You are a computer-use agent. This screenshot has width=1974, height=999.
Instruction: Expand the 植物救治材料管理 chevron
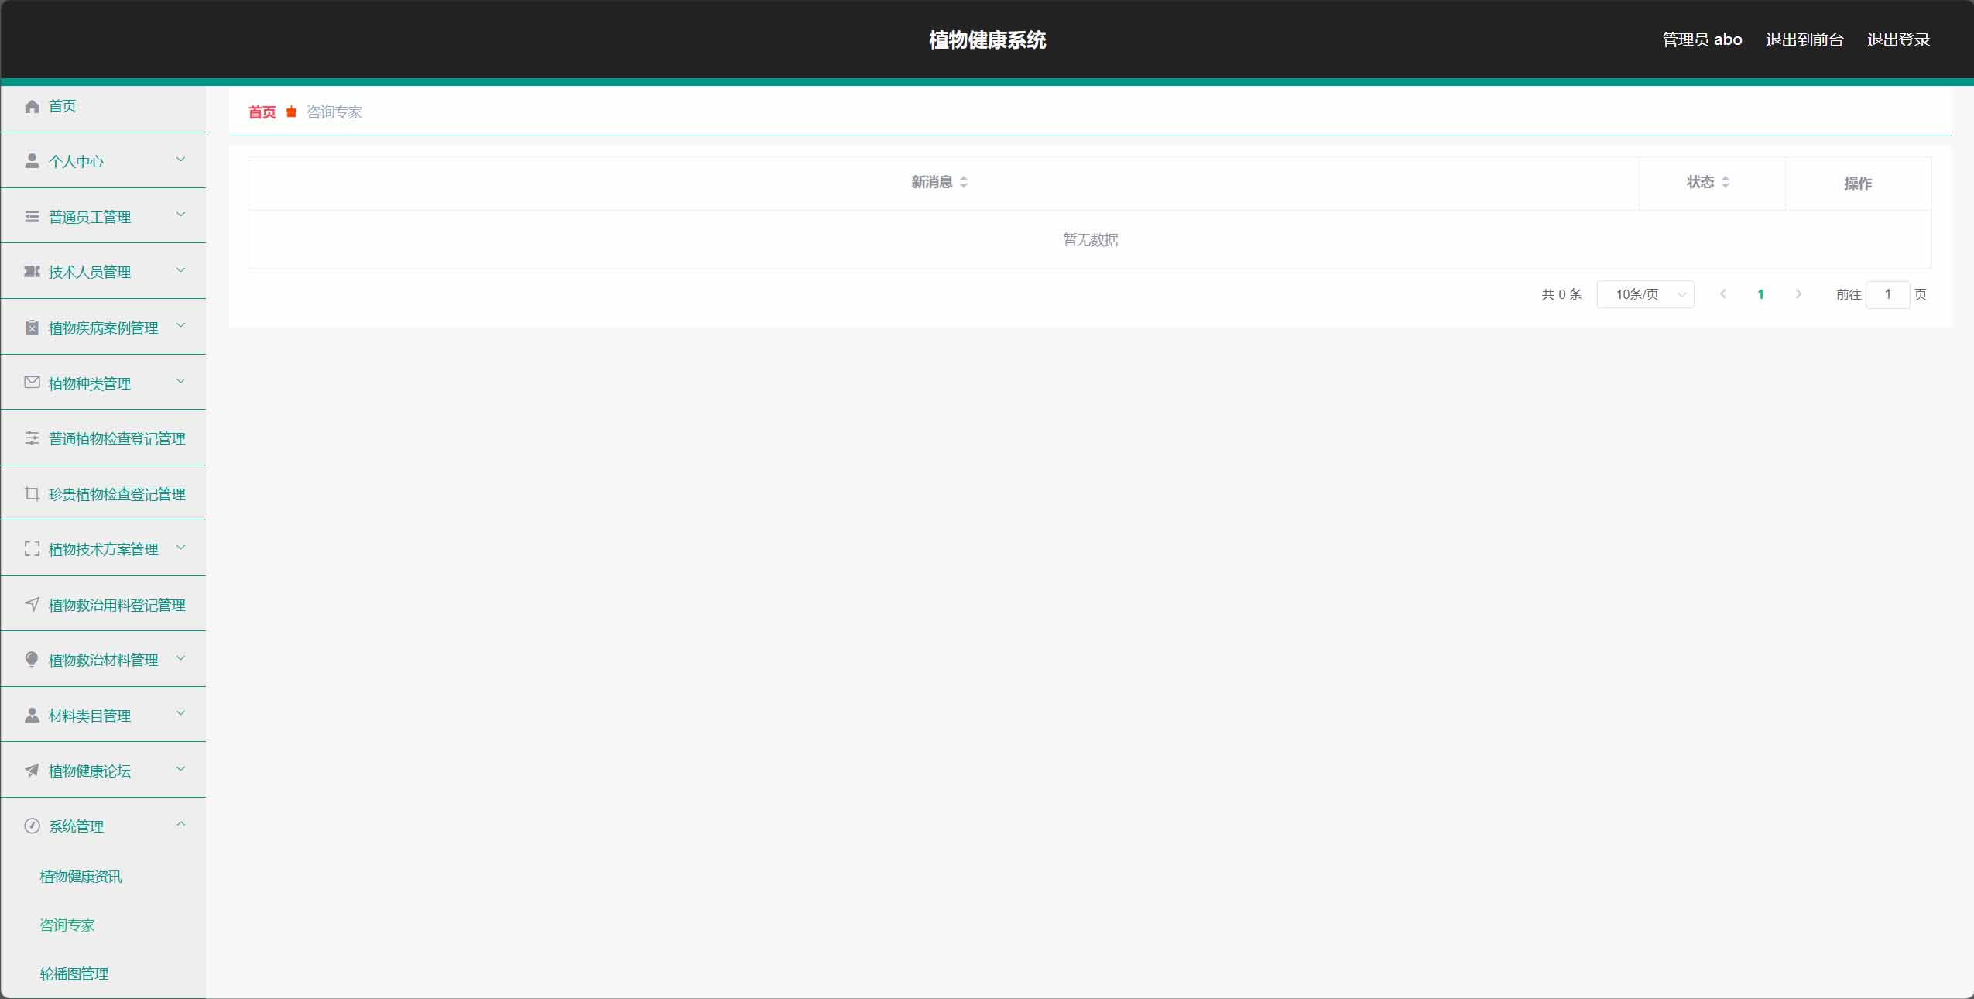pos(180,658)
